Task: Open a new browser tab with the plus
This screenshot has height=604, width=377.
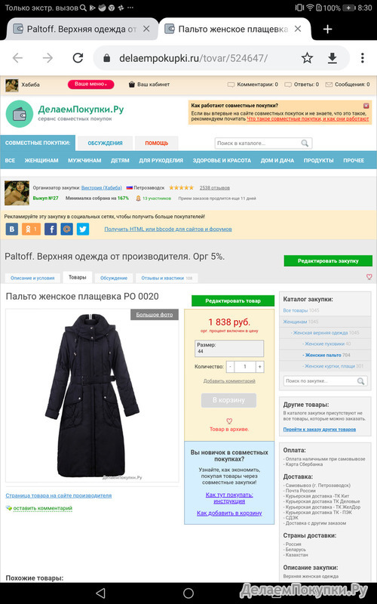Action: point(327,29)
